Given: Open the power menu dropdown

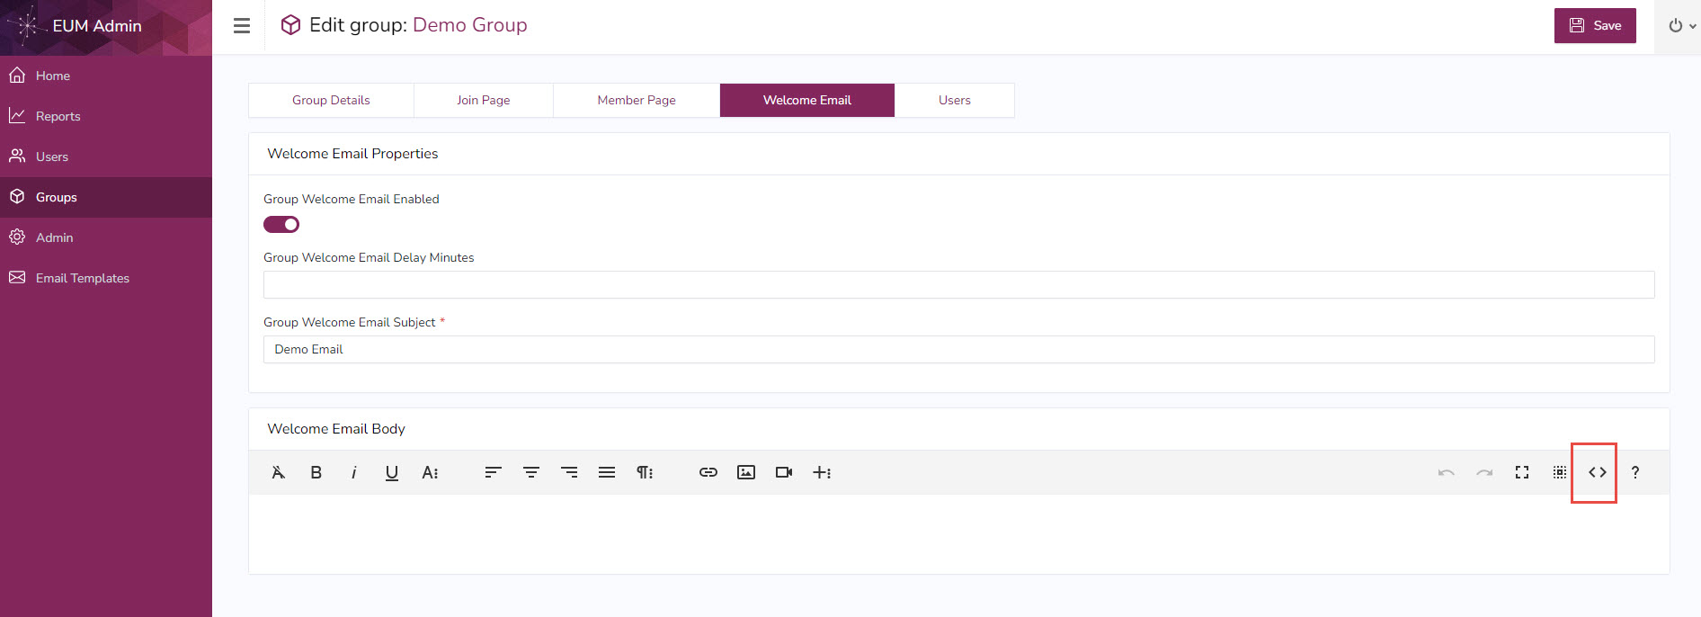Looking at the screenshot, I should click(x=1681, y=26).
